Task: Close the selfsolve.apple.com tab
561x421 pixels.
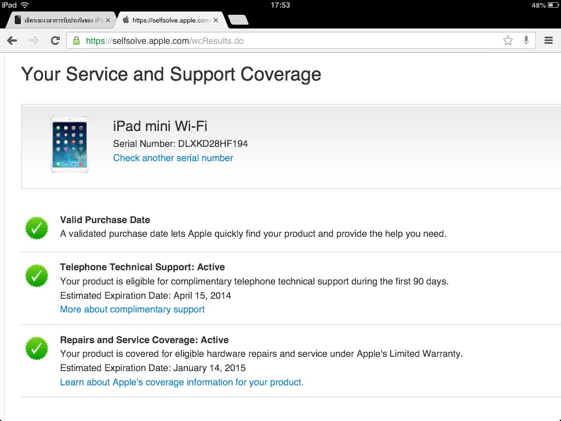Action: pyautogui.click(x=216, y=20)
